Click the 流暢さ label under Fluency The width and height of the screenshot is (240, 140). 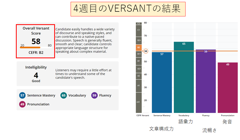pyautogui.click(x=209, y=130)
